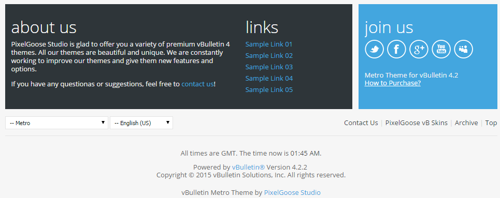Open PixelGoose vB Skins footer link

click(416, 123)
